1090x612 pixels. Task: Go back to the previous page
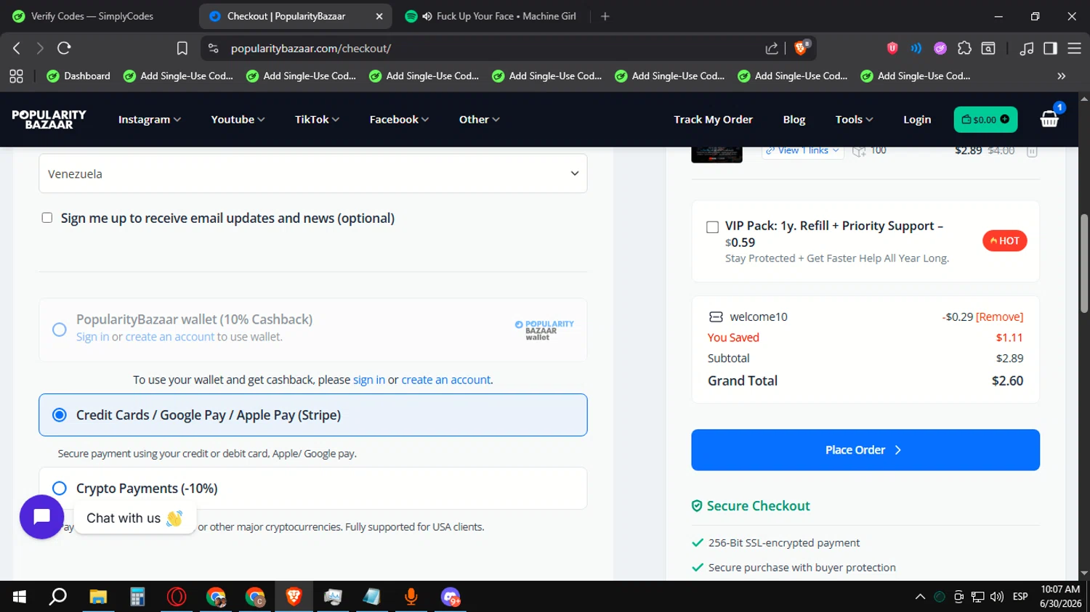(17, 48)
